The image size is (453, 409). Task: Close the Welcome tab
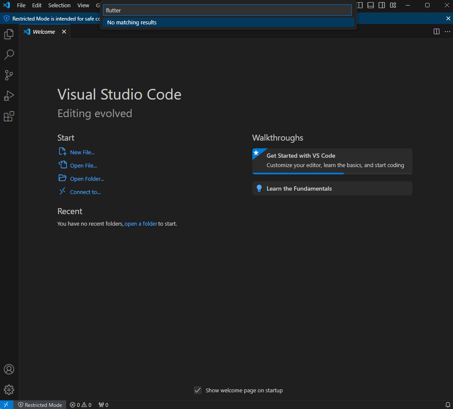pyautogui.click(x=64, y=32)
